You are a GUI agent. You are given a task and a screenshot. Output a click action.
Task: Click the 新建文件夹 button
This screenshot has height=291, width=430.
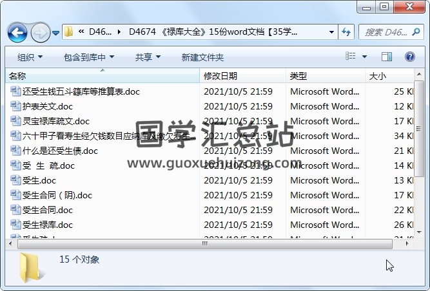coord(202,57)
